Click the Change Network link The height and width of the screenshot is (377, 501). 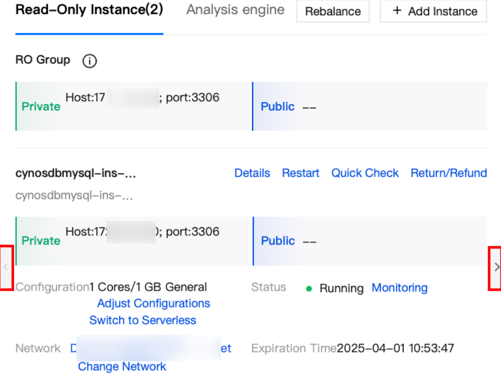(122, 367)
